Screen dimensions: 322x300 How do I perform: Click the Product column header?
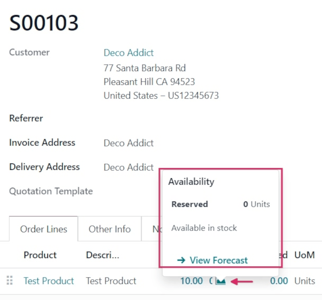pyautogui.click(x=40, y=255)
